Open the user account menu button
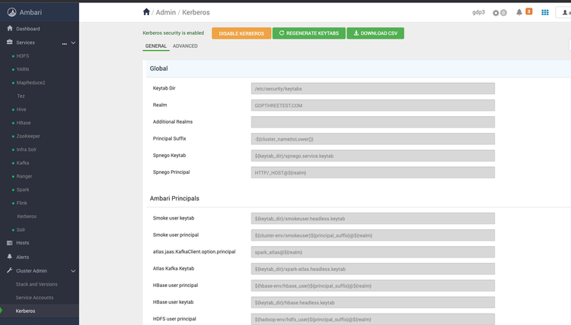The width and height of the screenshot is (571, 325). [563, 12]
